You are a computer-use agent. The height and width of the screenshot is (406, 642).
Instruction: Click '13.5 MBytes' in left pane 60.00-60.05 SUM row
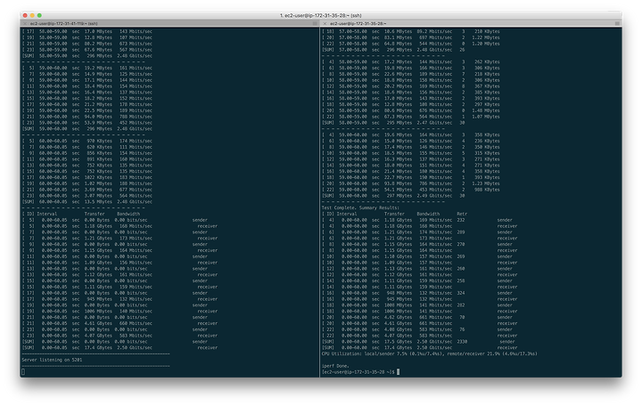(98, 201)
